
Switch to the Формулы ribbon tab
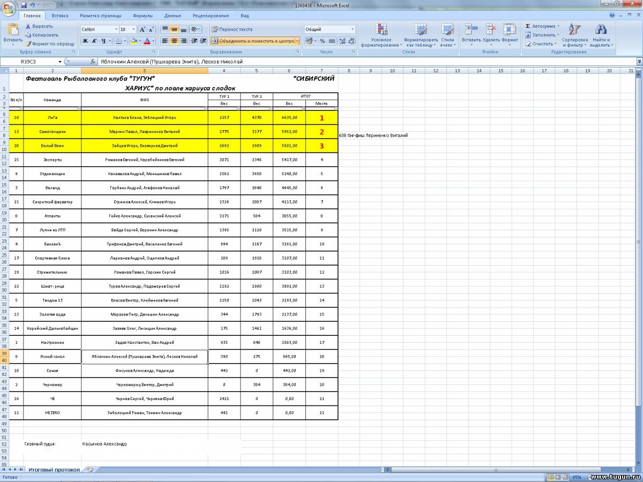pyautogui.click(x=143, y=16)
